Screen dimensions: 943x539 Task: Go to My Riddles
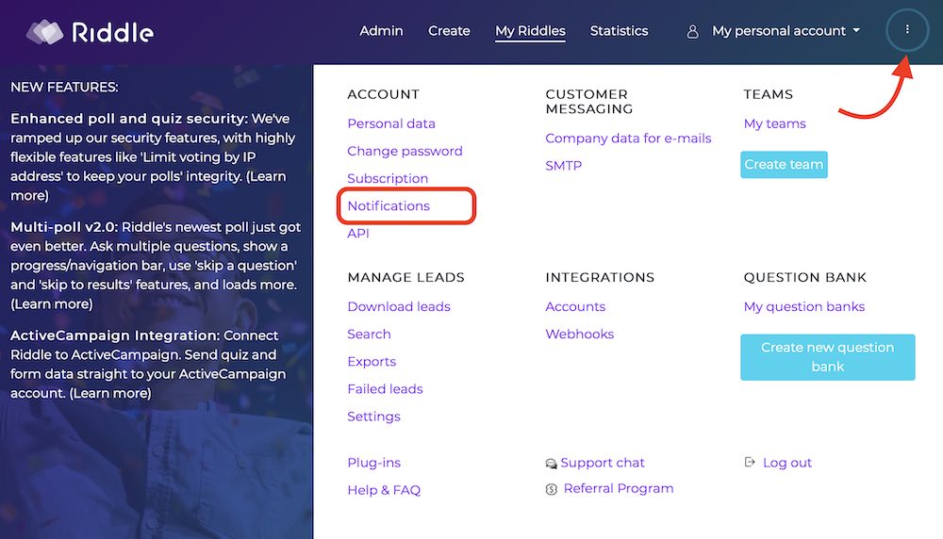pos(530,31)
